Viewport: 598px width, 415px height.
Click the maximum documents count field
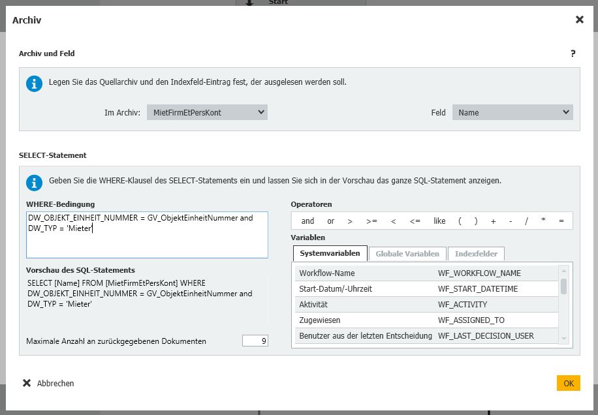[x=255, y=341]
